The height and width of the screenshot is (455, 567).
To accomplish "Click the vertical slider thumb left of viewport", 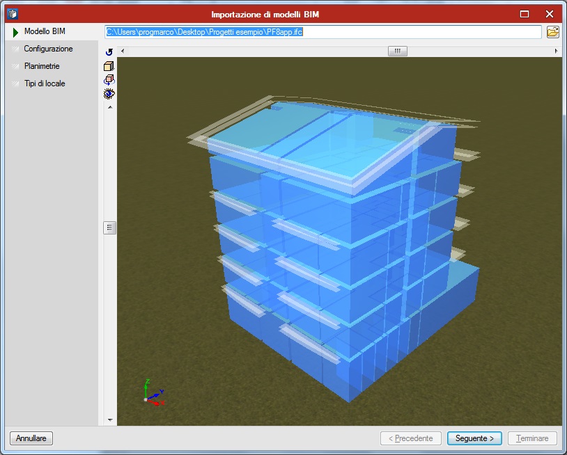I will (x=109, y=227).
